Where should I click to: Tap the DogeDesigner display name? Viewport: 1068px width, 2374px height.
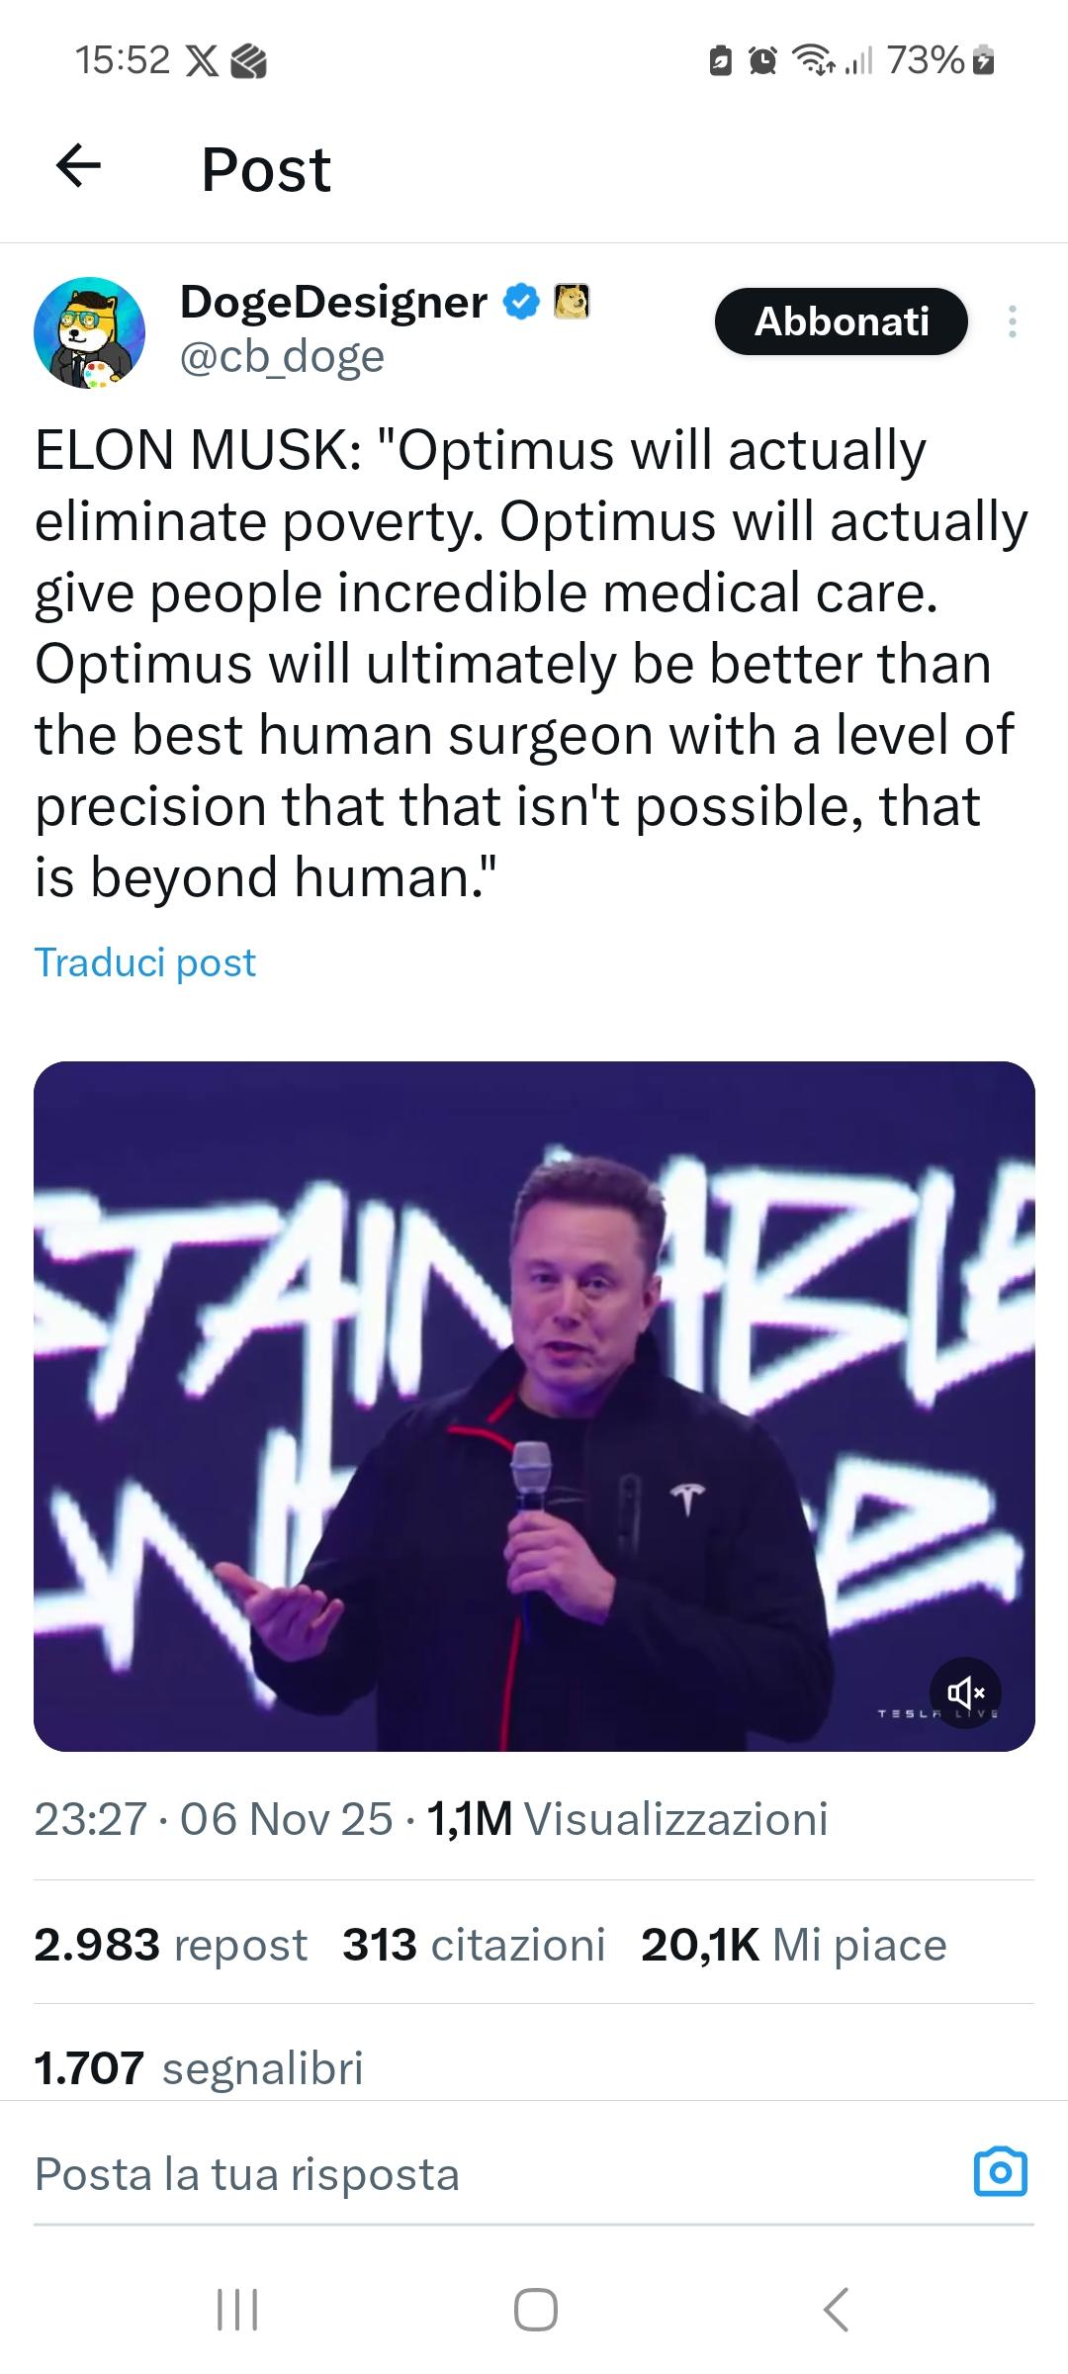333,302
